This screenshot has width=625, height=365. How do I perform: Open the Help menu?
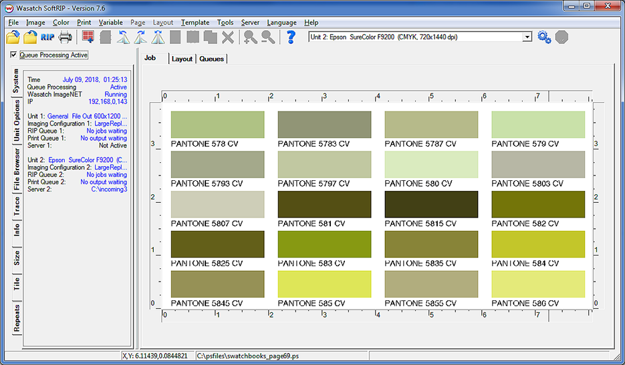[x=311, y=22]
